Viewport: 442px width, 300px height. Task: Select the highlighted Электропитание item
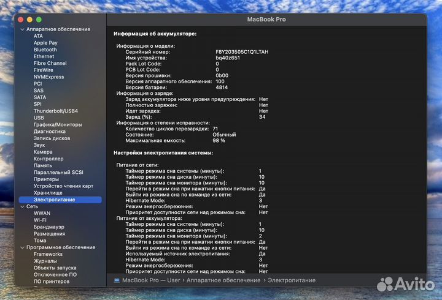pos(60,200)
